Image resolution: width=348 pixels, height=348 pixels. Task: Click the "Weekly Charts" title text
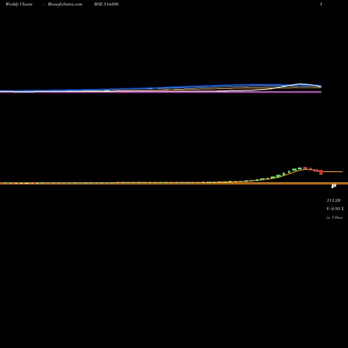click(x=19, y=4)
